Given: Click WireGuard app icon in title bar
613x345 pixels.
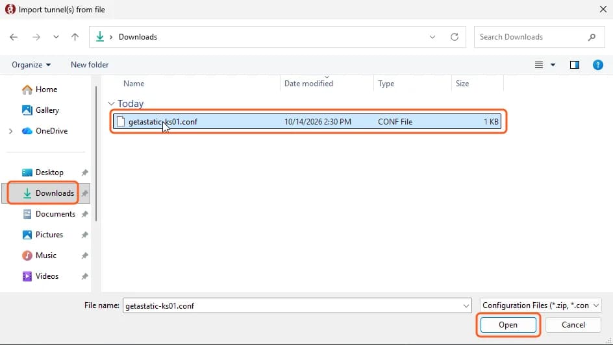Looking at the screenshot, I should click(10, 9).
